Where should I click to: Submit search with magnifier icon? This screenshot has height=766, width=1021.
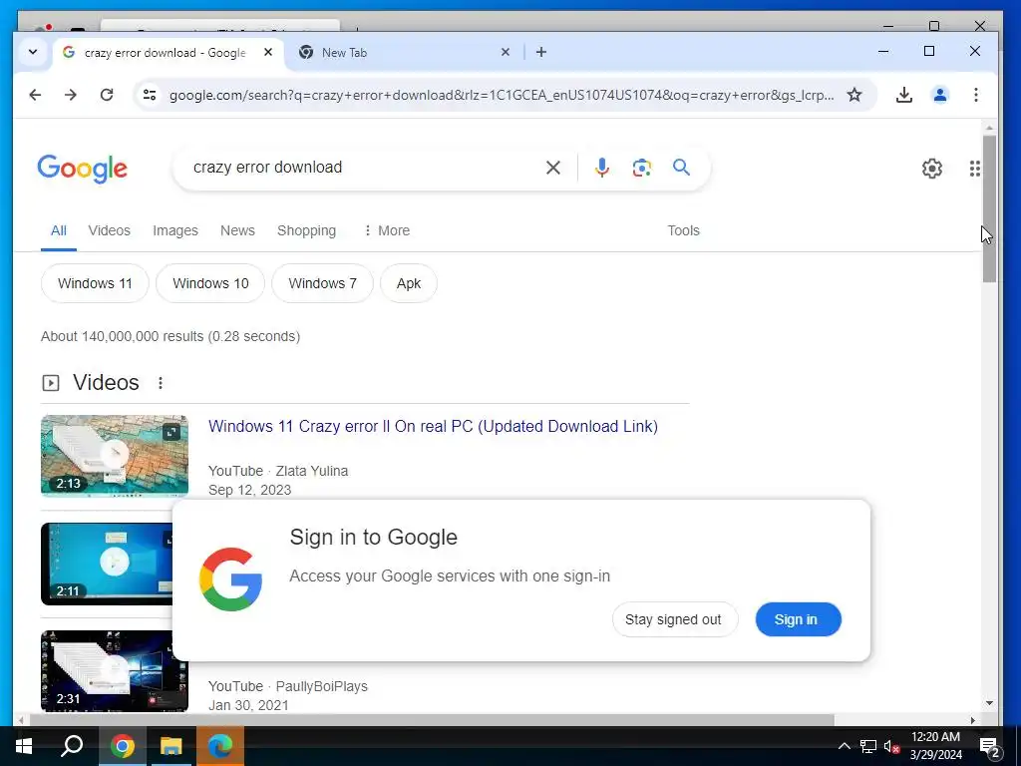pos(681,168)
